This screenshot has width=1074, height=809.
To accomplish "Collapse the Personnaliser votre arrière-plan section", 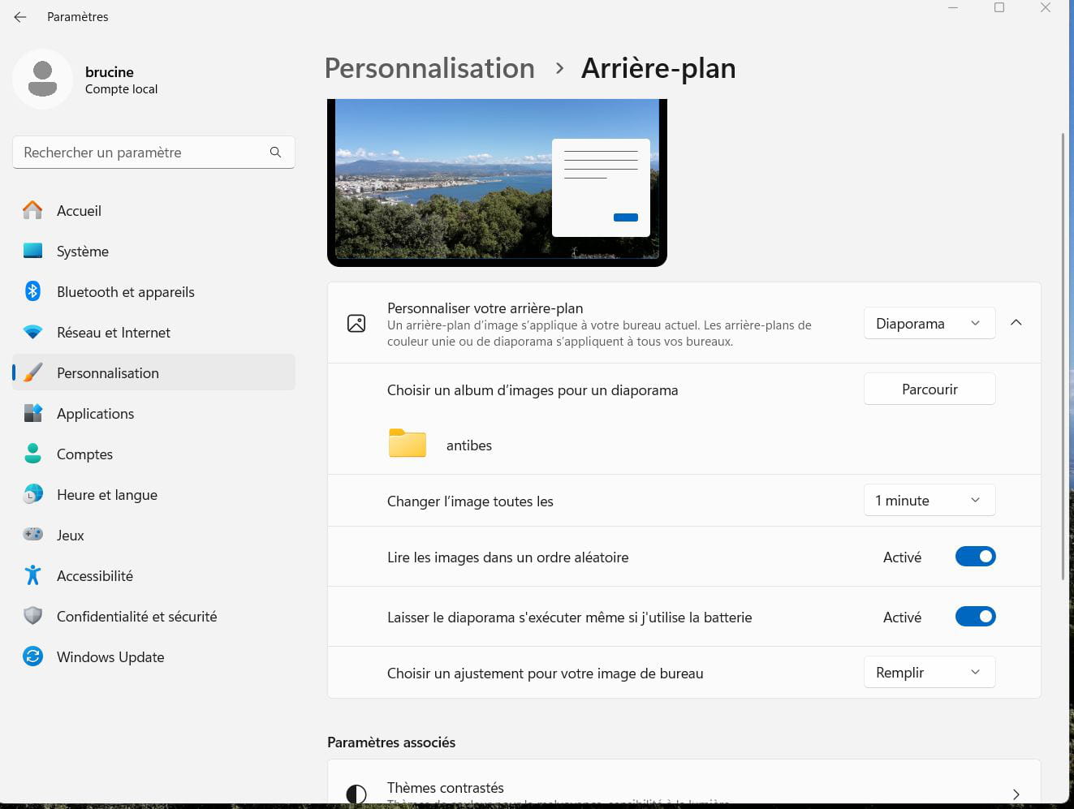I will tap(1016, 323).
